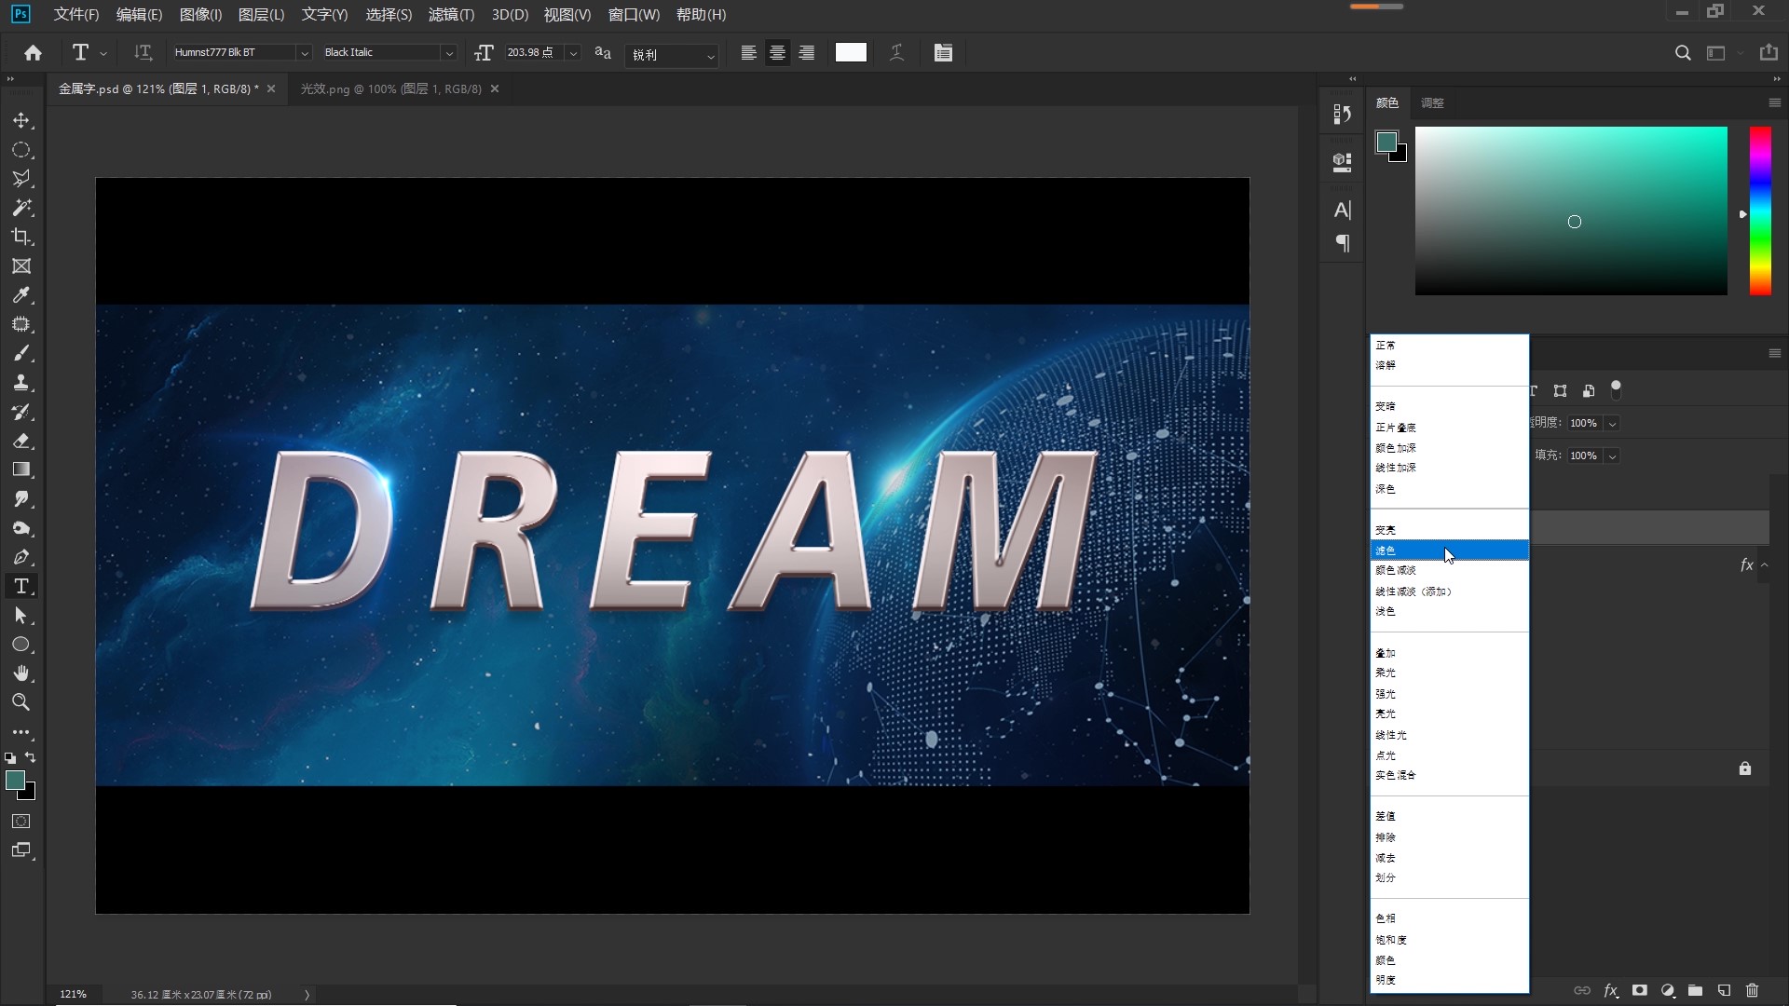Open font family dropdown Humnst777 Blk BT

point(303,53)
